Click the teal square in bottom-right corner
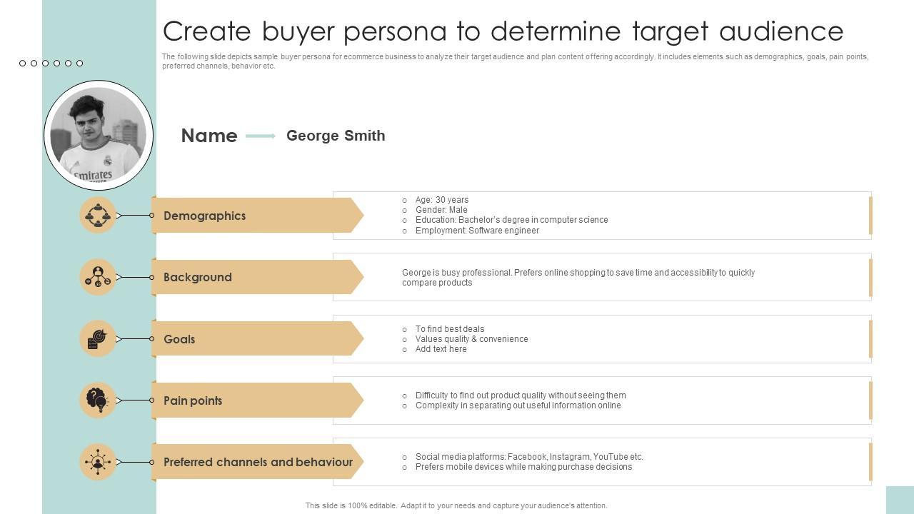Screen dimensions: 914x514 coord(900,500)
